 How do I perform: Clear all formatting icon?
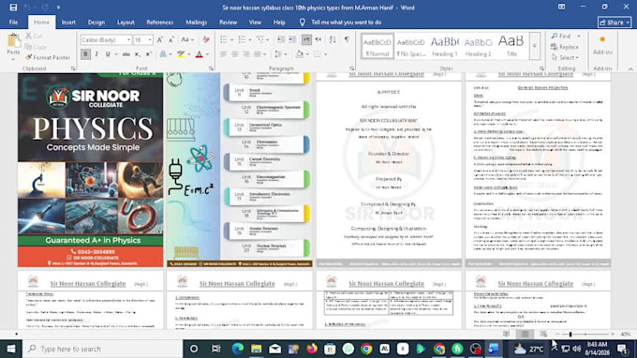(x=206, y=39)
